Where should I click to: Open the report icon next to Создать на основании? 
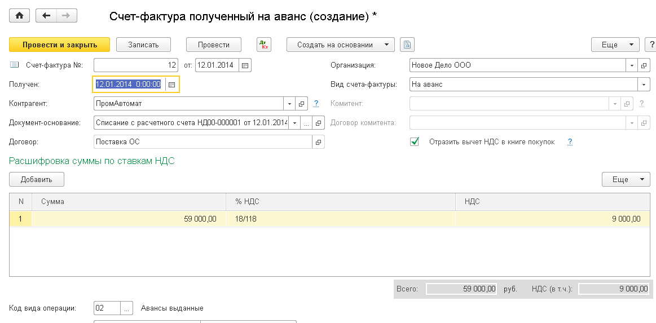tap(407, 45)
